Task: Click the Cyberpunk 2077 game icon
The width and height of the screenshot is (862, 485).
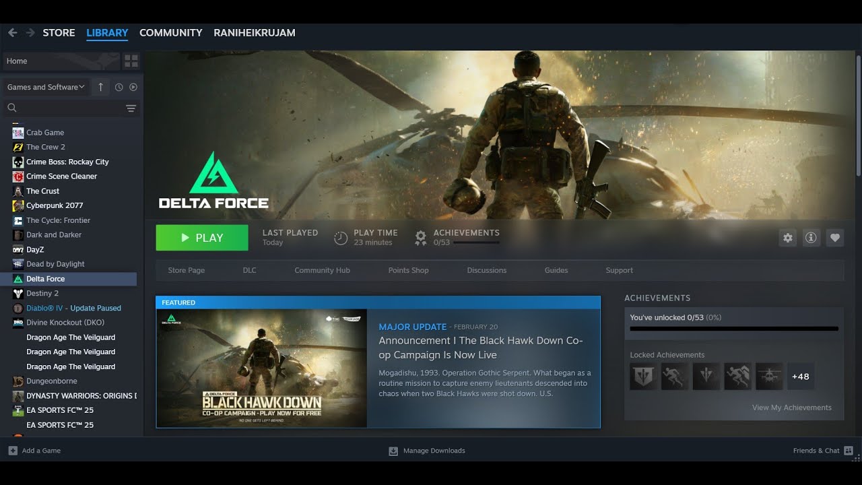Action: tap(18, 205)
